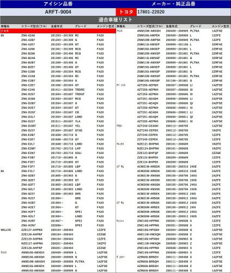Click the AZR60G-BRSEH series code
231x273 pixels.
148,257
